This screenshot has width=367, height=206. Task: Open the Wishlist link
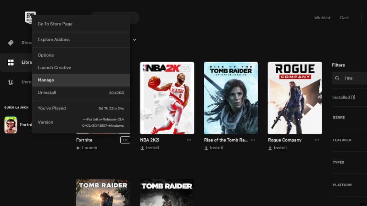[x=323, y=18]
